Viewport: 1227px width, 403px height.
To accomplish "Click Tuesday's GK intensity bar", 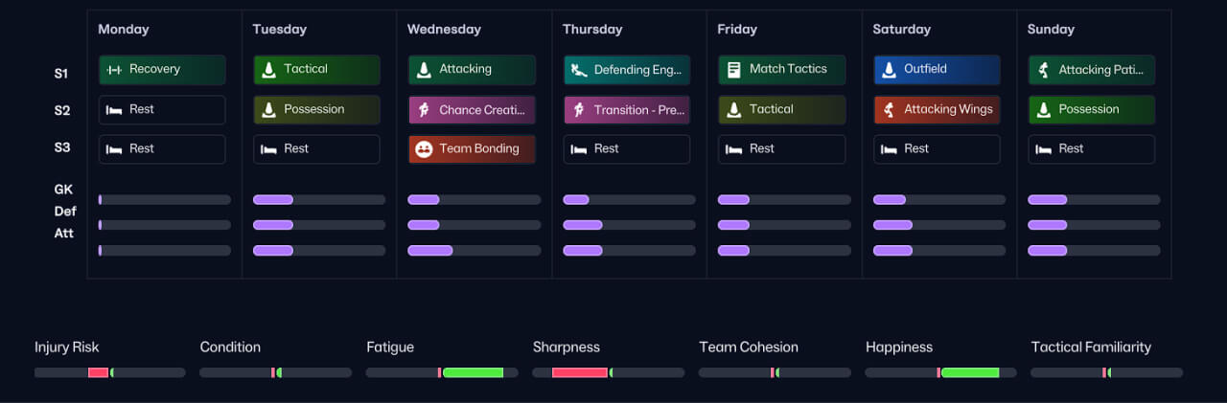I will pyautogui.click(x=318, y=200).
